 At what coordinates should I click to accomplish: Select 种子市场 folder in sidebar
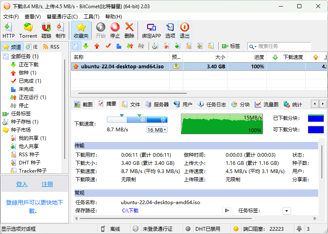pos(21,130)
